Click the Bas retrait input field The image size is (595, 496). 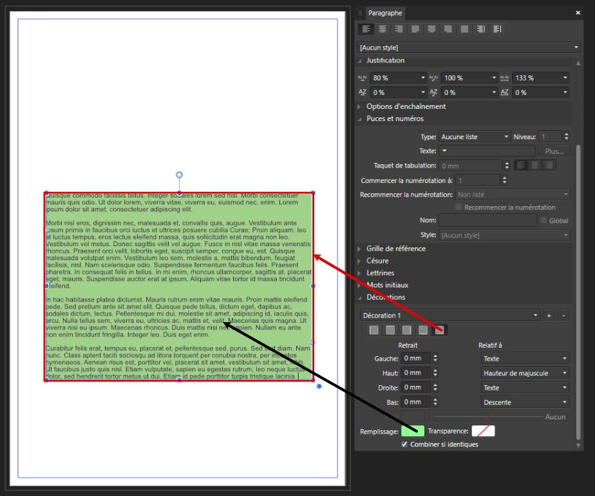[x=417, y=402]
